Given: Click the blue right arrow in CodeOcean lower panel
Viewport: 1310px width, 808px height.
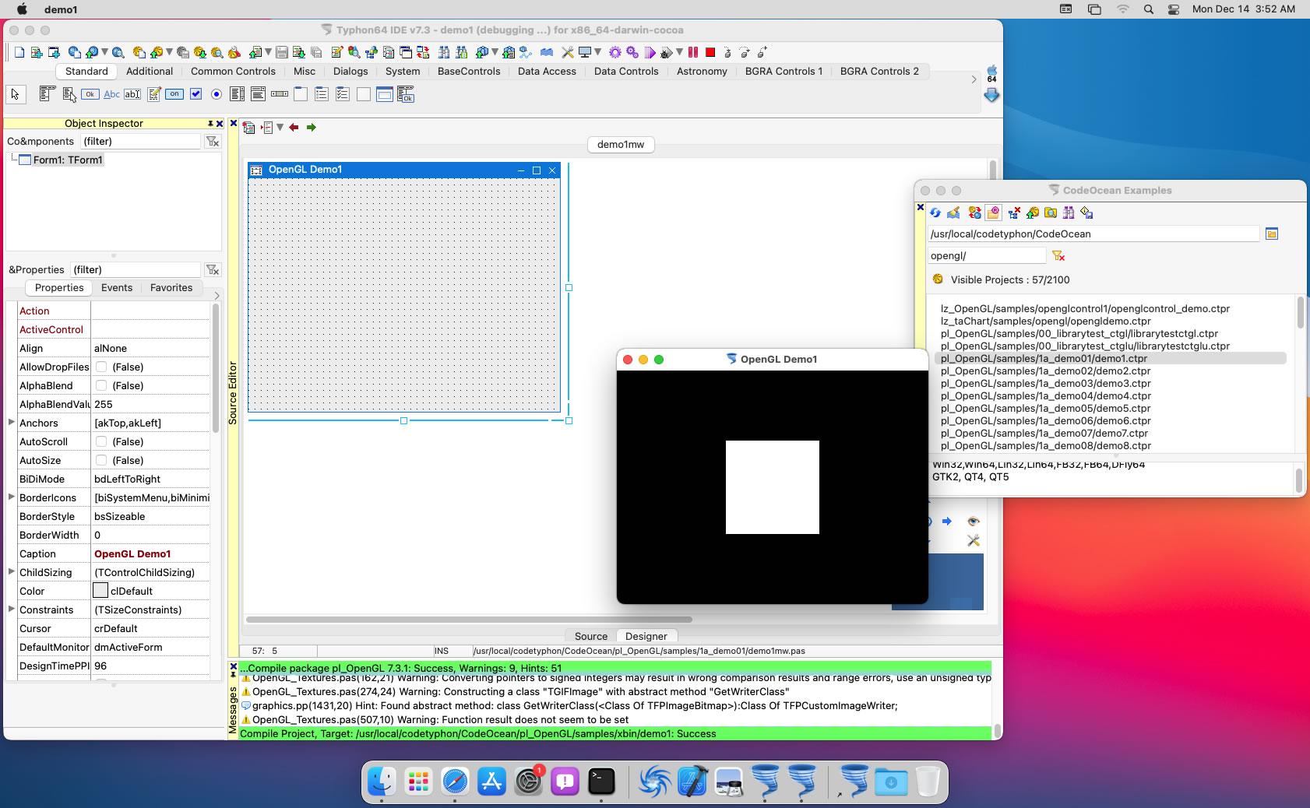Looking at the screenshot, I should pos(947,522).
